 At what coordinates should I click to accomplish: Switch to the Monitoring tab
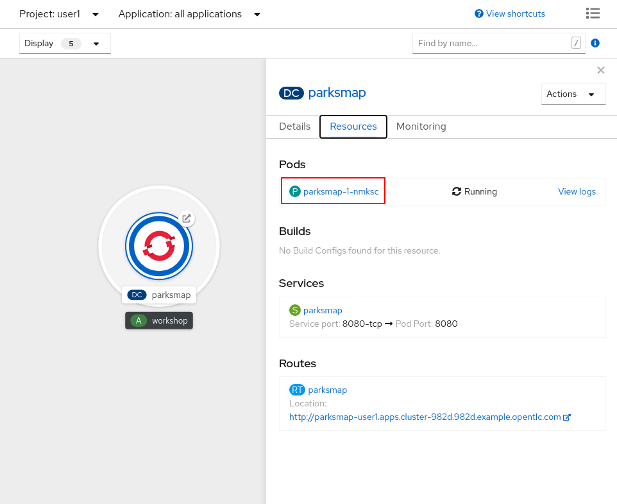click(421, 126)
